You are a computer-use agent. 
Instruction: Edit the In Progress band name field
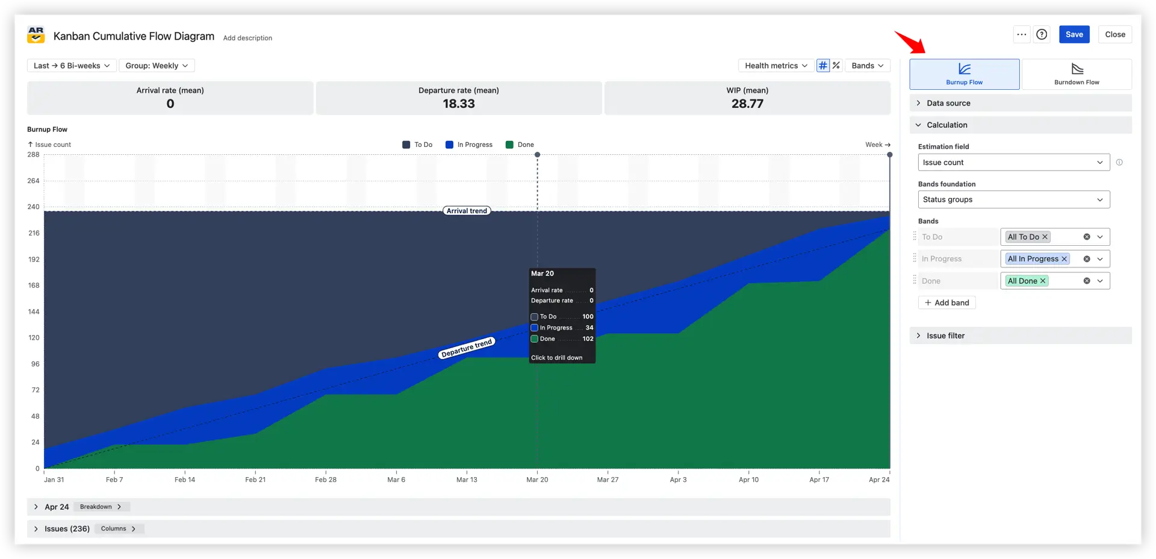tap(959, 259)
